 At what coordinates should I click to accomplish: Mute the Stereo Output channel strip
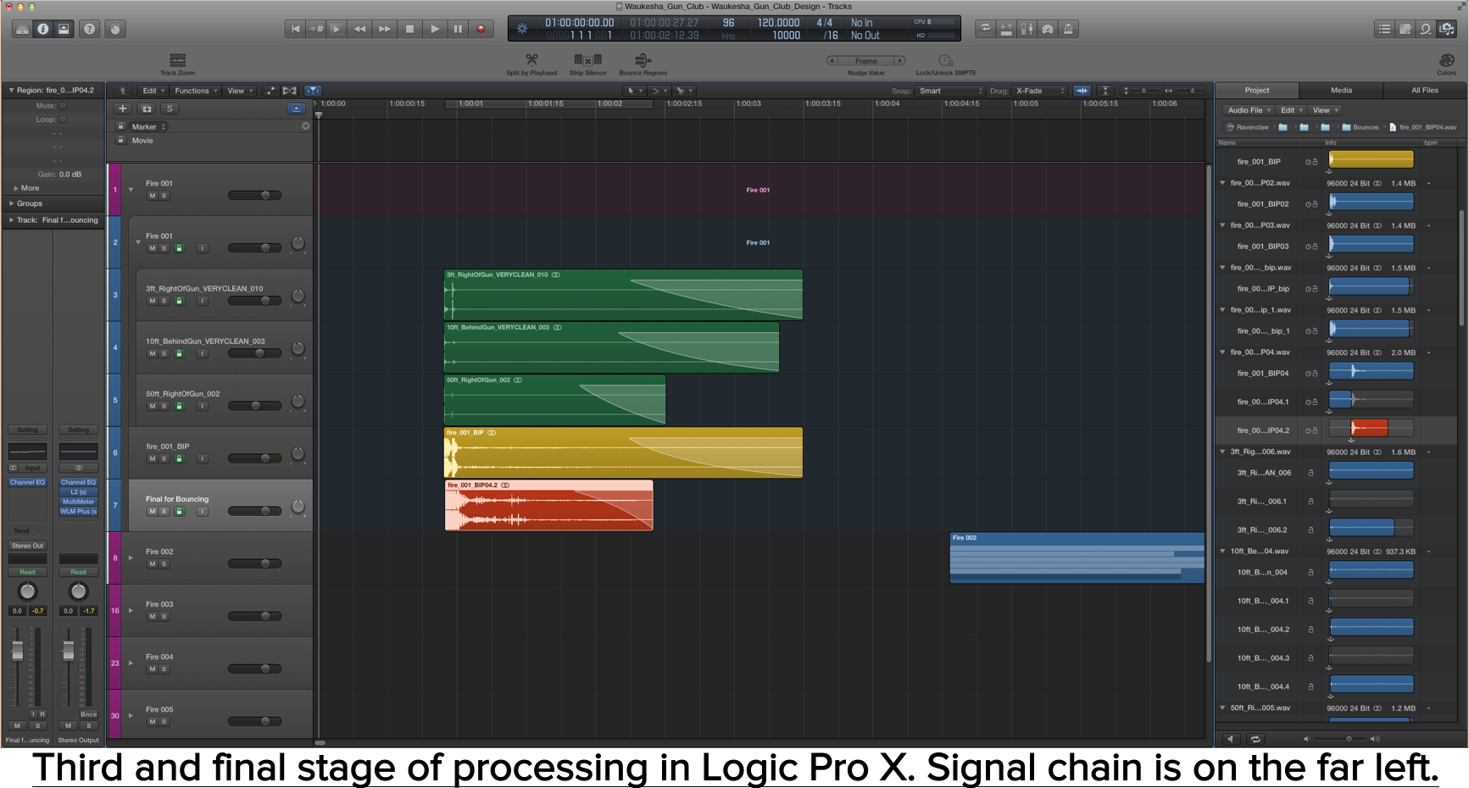coord(69,725)
